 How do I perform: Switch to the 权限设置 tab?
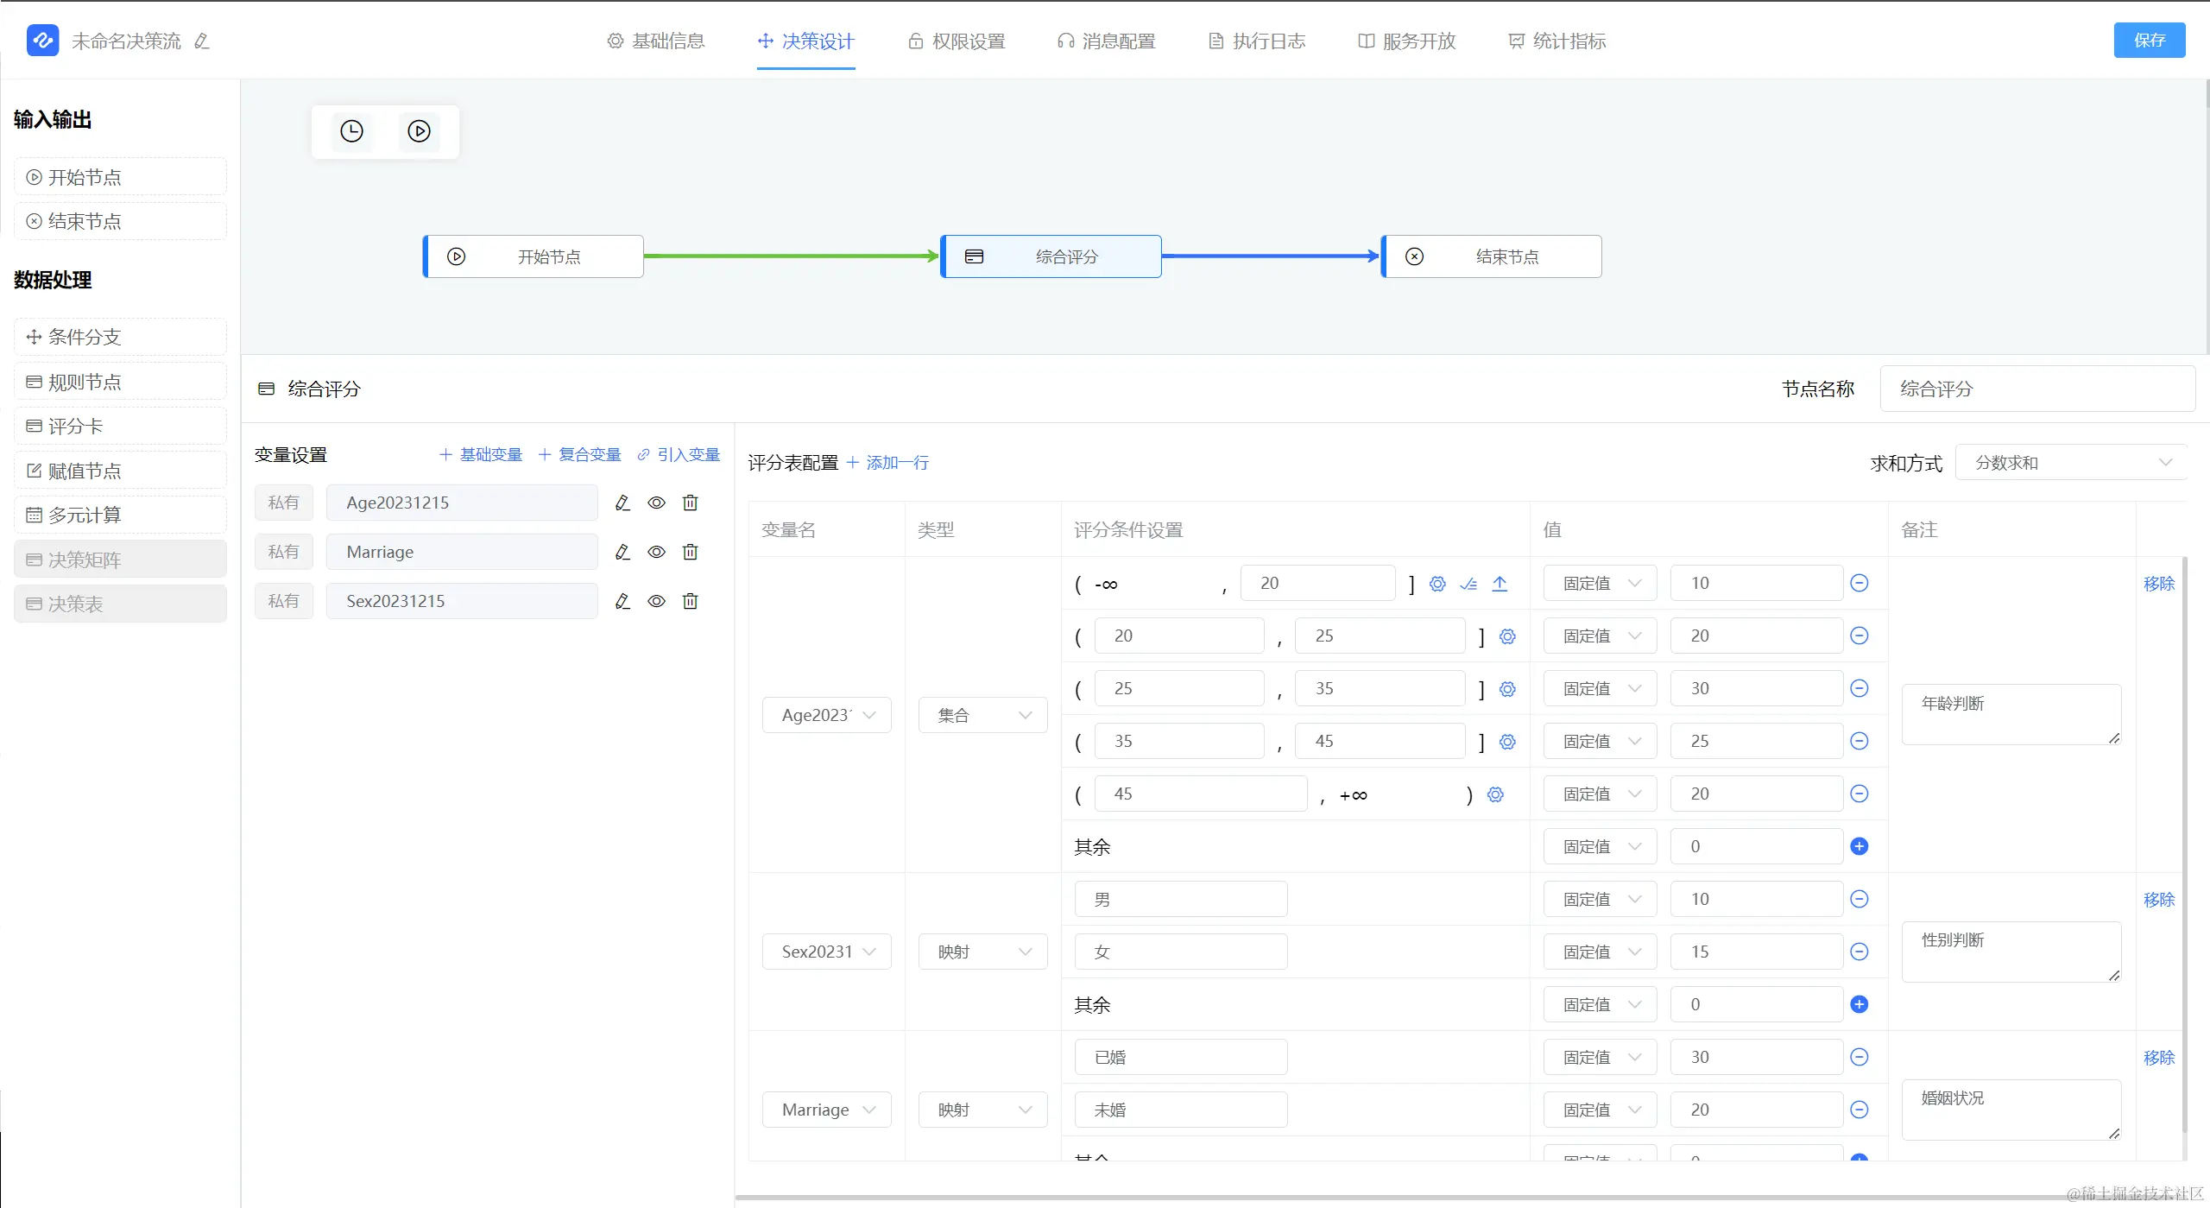957,41
